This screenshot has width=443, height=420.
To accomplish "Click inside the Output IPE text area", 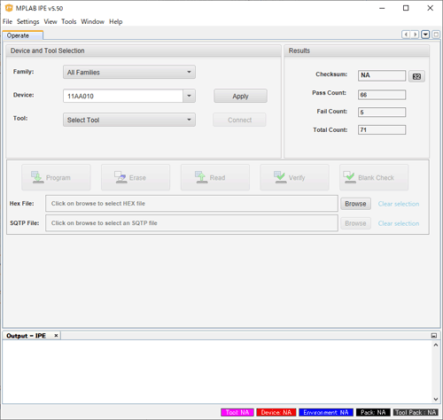I will [x=217, y=371].
